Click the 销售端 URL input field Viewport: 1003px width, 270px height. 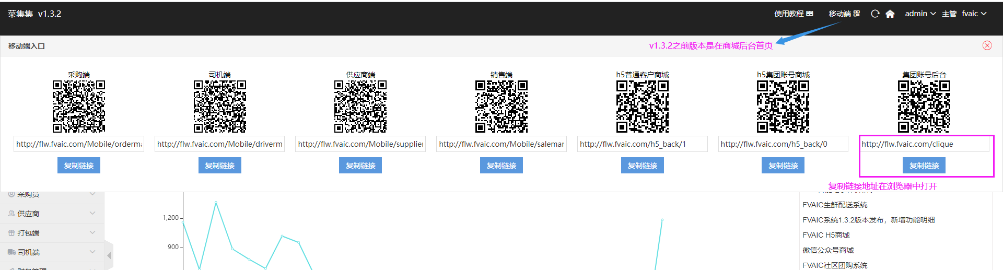click(501, 144)
